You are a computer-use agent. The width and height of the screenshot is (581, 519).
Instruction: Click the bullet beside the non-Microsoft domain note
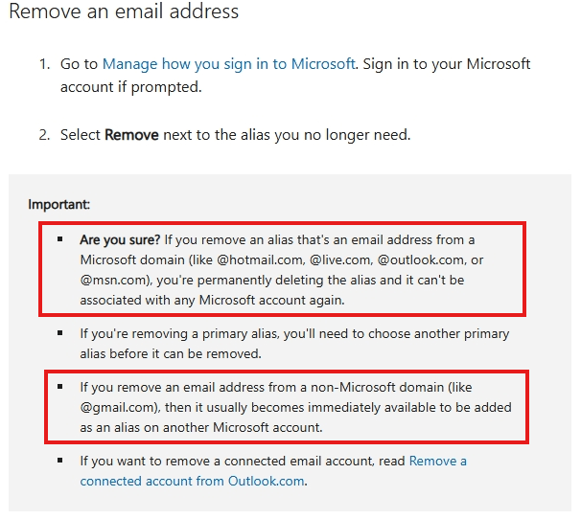(60, 387)
